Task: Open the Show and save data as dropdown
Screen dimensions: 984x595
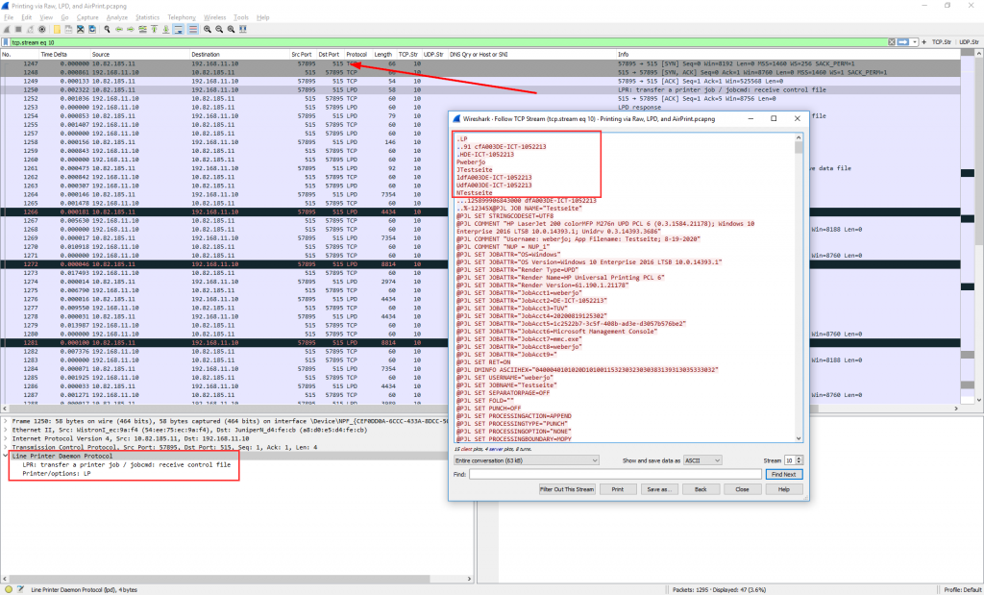Action: point(702,460)
